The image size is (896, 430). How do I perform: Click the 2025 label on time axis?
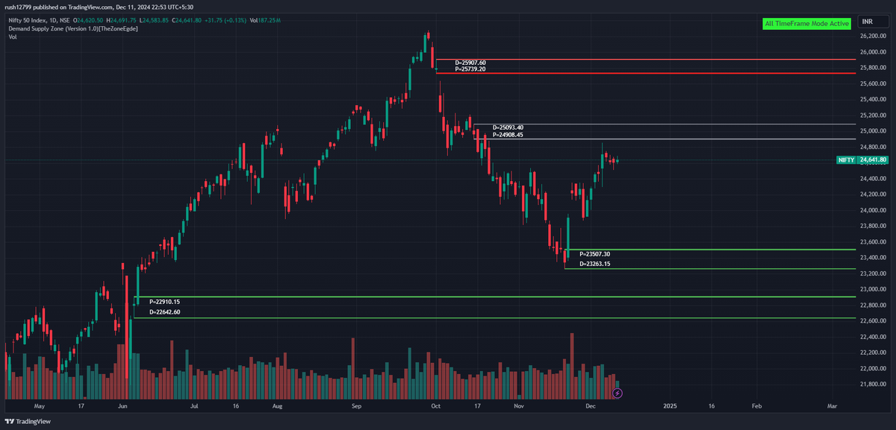tap(670, 407)
